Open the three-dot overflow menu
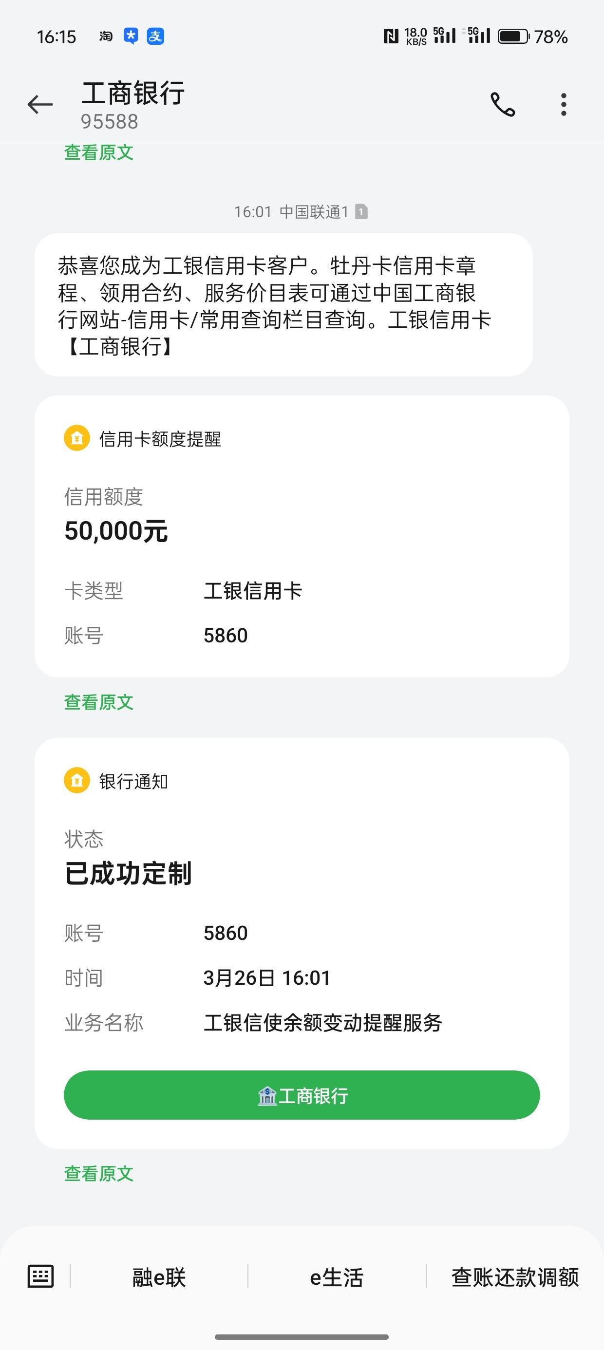 click(564, 104)
